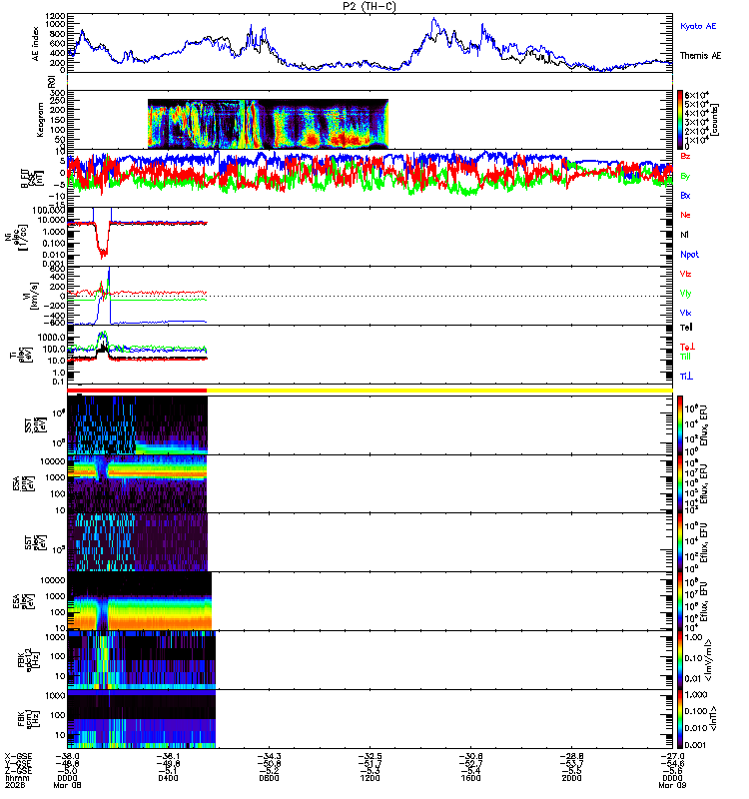The width and height of the screenshot is (749, 799).
Task: Click the 2000 time axis tick label
Action: click(571, 778)
